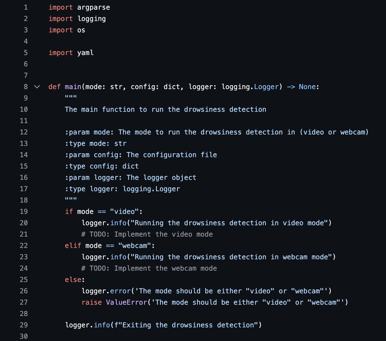Click line number 29 in gutter
The image size is (386, 341).
(x=24, y=325)
